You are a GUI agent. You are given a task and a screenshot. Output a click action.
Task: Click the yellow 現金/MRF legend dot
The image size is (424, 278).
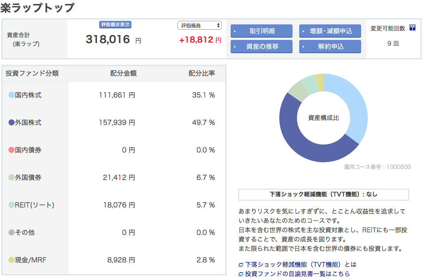(12, 260)
